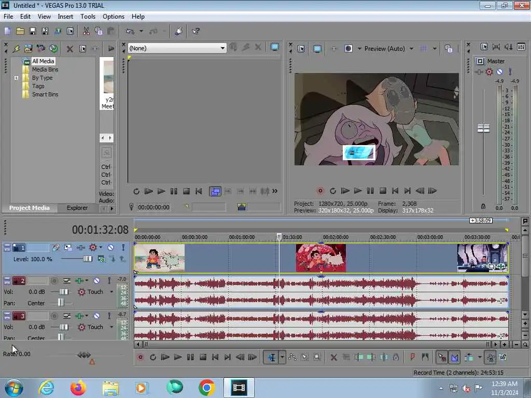The height and width of the screenshot is (398, 531).
Task: Click the Save disk icon
Action: coord(33,31)
